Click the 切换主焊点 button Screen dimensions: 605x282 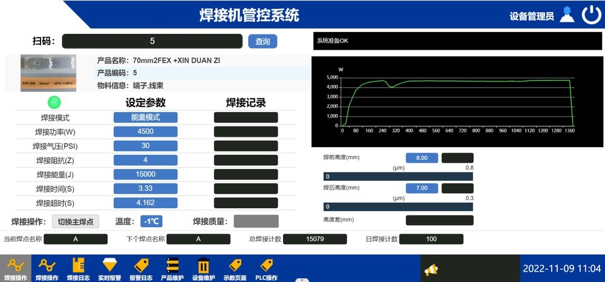click(x=76, y=222)
